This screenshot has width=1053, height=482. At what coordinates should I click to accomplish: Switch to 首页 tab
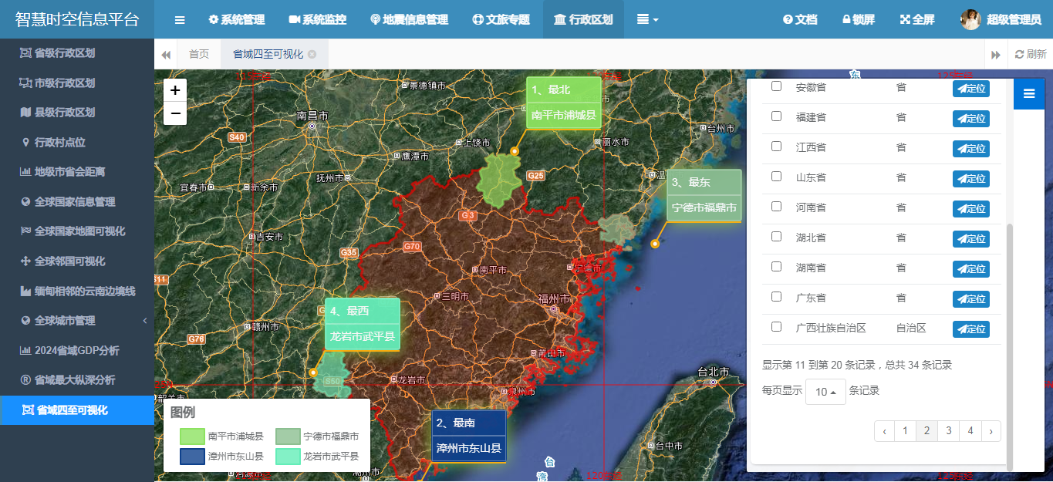pos(199,54)
